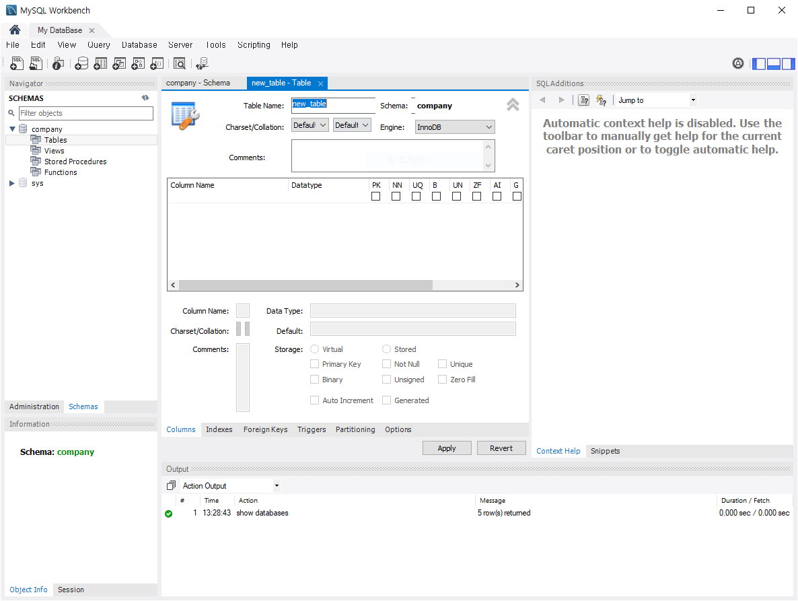Switch to the Snippets tab
This screenshot has width=798, height=601.
pyautogui.click(x=605, y=451)
